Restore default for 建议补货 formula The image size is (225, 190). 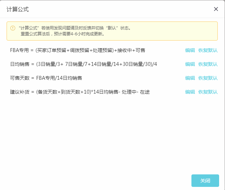pyautogui.click(x=208, y=92)
